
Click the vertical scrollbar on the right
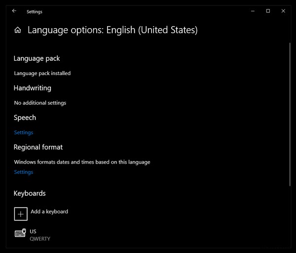290,114
